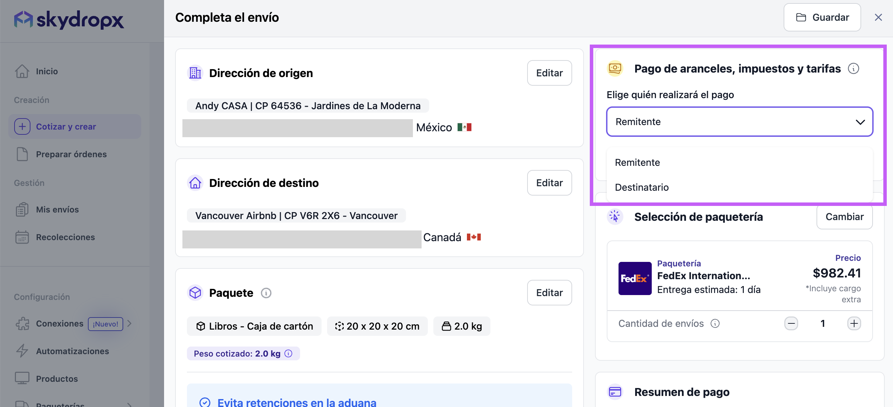The width and height of the screenshot is (893, 407).
Task: Edit the Dirección de destino
Action: 549,183
